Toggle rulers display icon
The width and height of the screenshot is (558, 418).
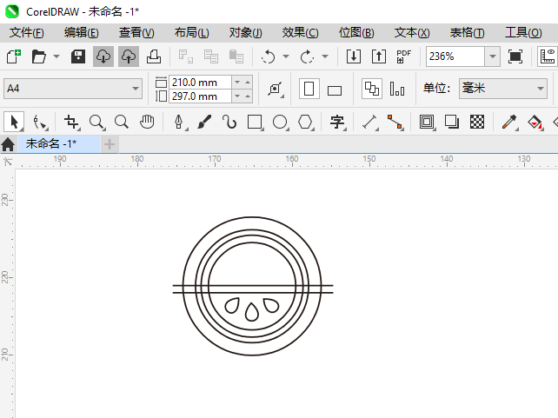pyautogui.click(x=548, y=56)
